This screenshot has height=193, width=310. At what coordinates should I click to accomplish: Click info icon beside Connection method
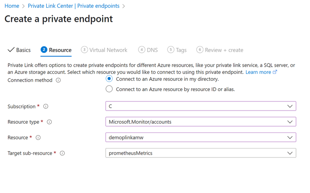click(x=58, y=80)
